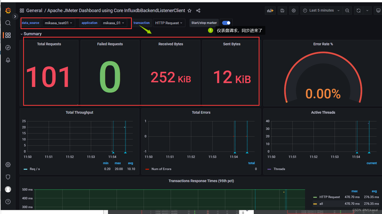Open the Search dashboards icon in sidebar
The width and height of the screenshot is (382, 214).
pyautogui.click(x=8, y=23)
